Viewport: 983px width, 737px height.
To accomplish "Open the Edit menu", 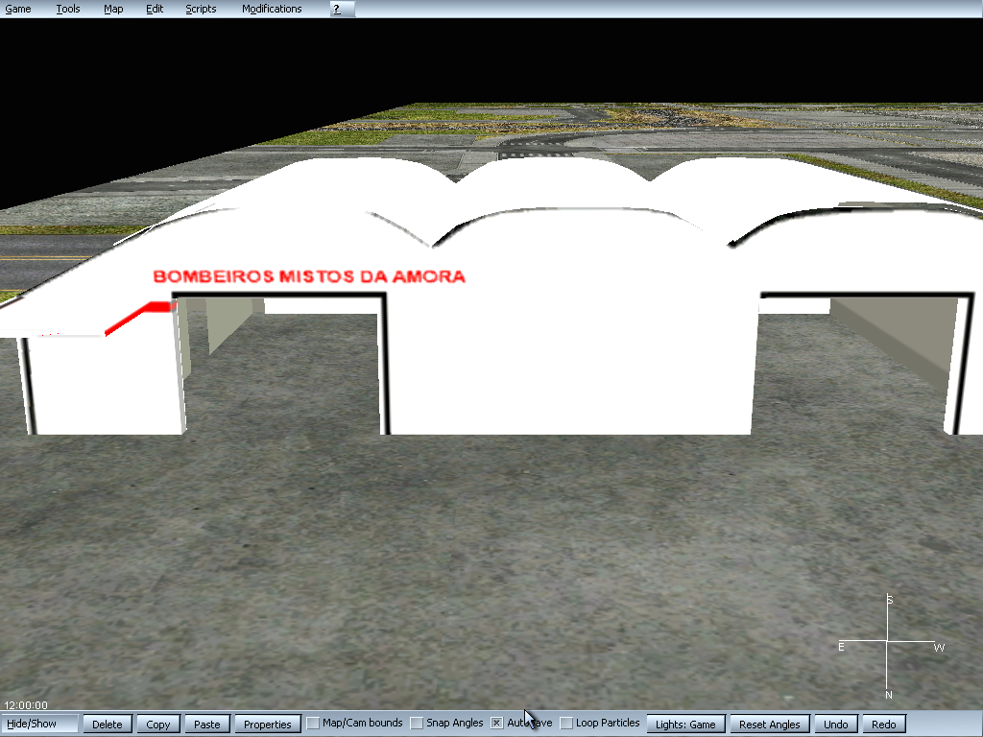I will coord(155,9).
